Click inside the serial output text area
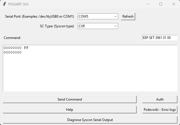The image size is (180, 125). (90, 74)
